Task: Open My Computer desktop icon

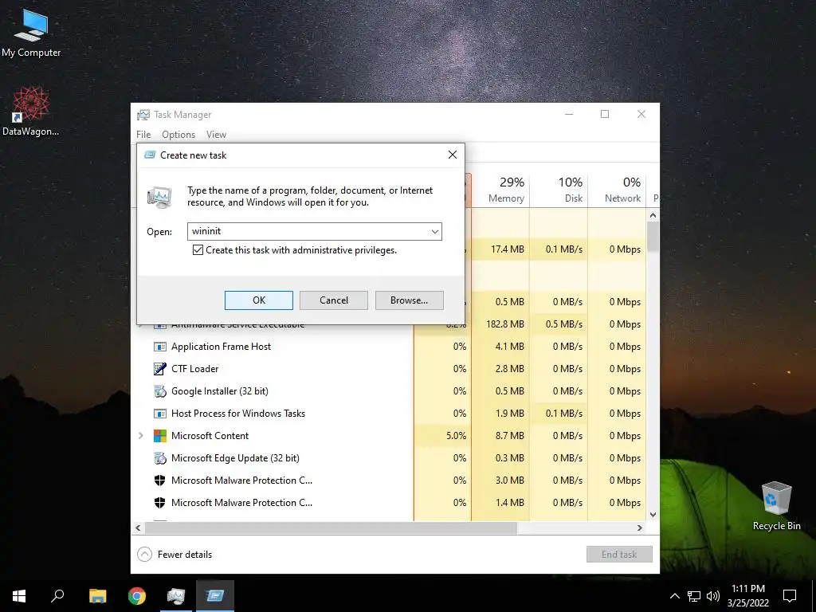Action: pos(31,33)
